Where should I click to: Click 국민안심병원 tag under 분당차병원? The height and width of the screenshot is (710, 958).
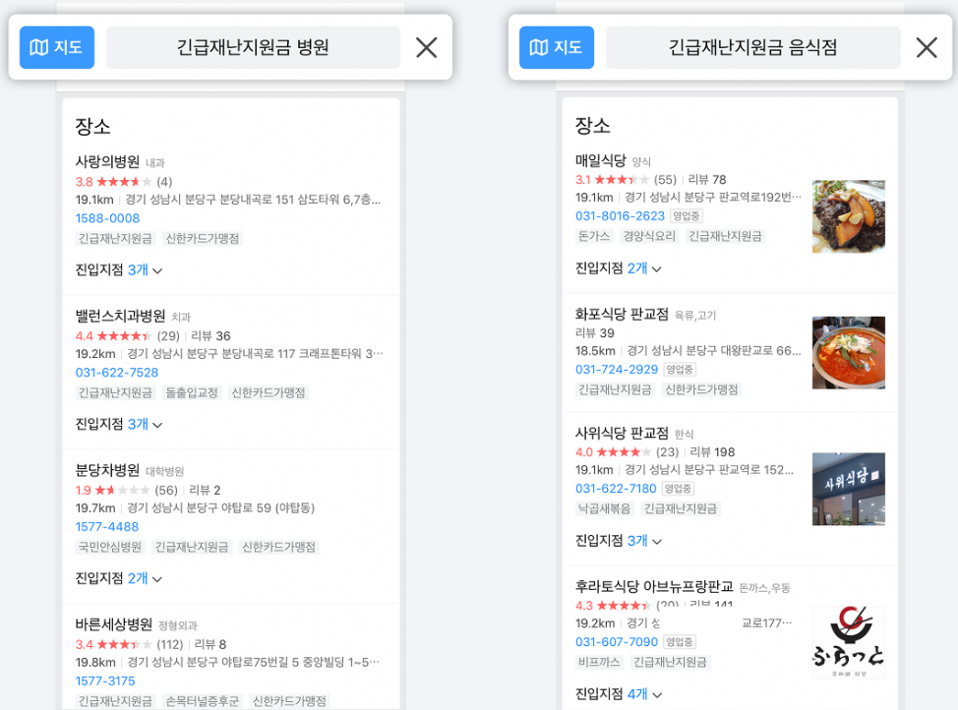tap(110, 547)
